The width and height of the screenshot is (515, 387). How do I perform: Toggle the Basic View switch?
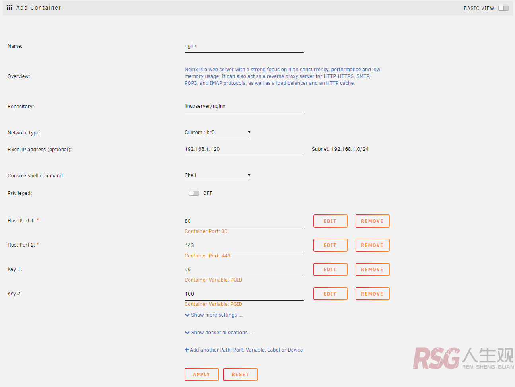[x=503, y=8]
